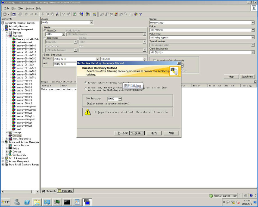This screenshot has width=258, height=207.
Task: Increase Job Priority with spinner arrow
Action: tap(120, 98)
